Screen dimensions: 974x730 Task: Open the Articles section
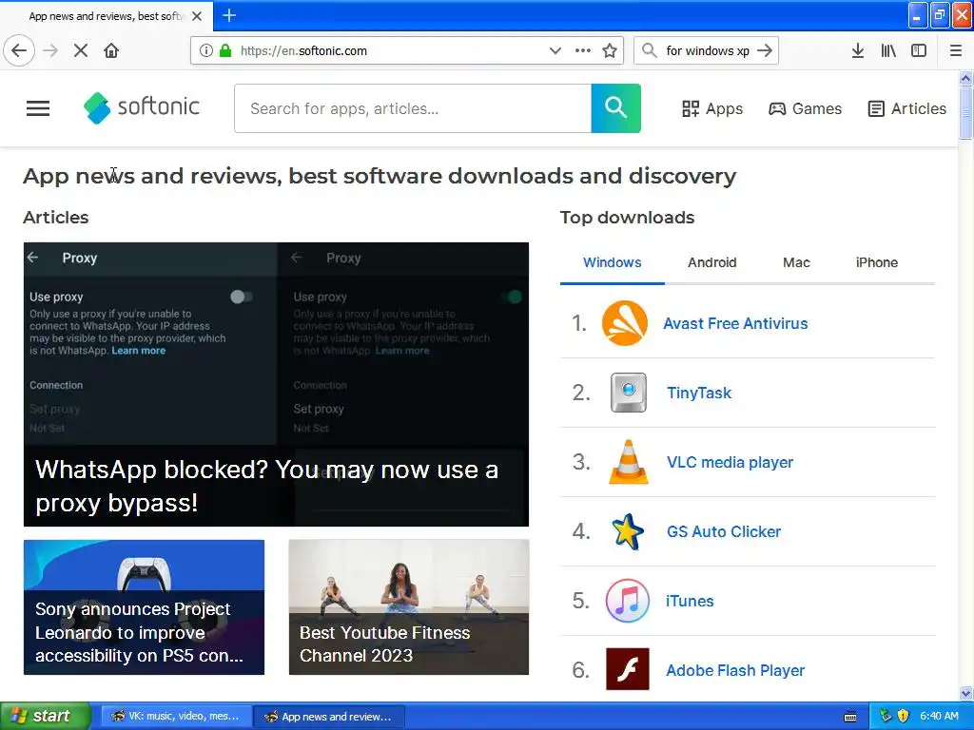(x=906, y=108)
